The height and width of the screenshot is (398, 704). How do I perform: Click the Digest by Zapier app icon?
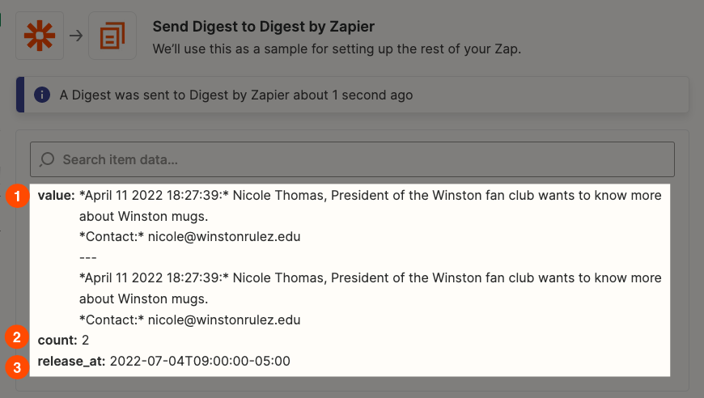112,36
